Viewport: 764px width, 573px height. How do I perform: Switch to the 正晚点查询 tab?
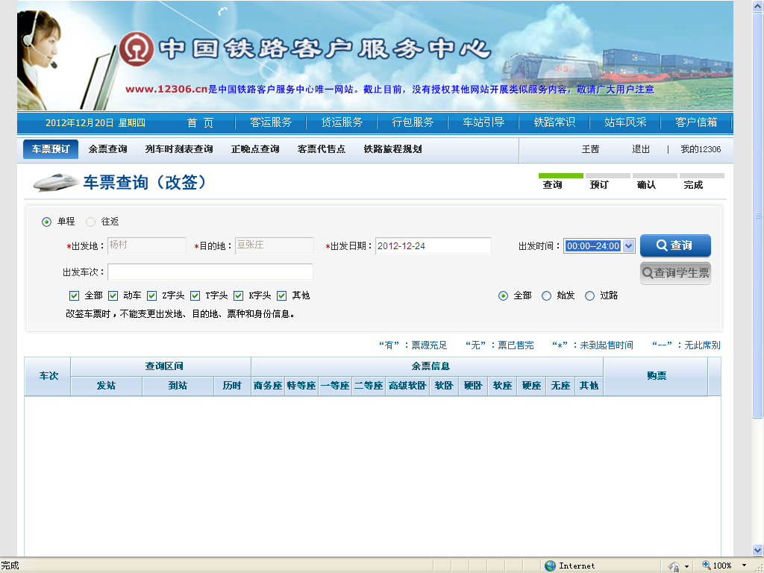pyautogui.click(x=255, y=149)
